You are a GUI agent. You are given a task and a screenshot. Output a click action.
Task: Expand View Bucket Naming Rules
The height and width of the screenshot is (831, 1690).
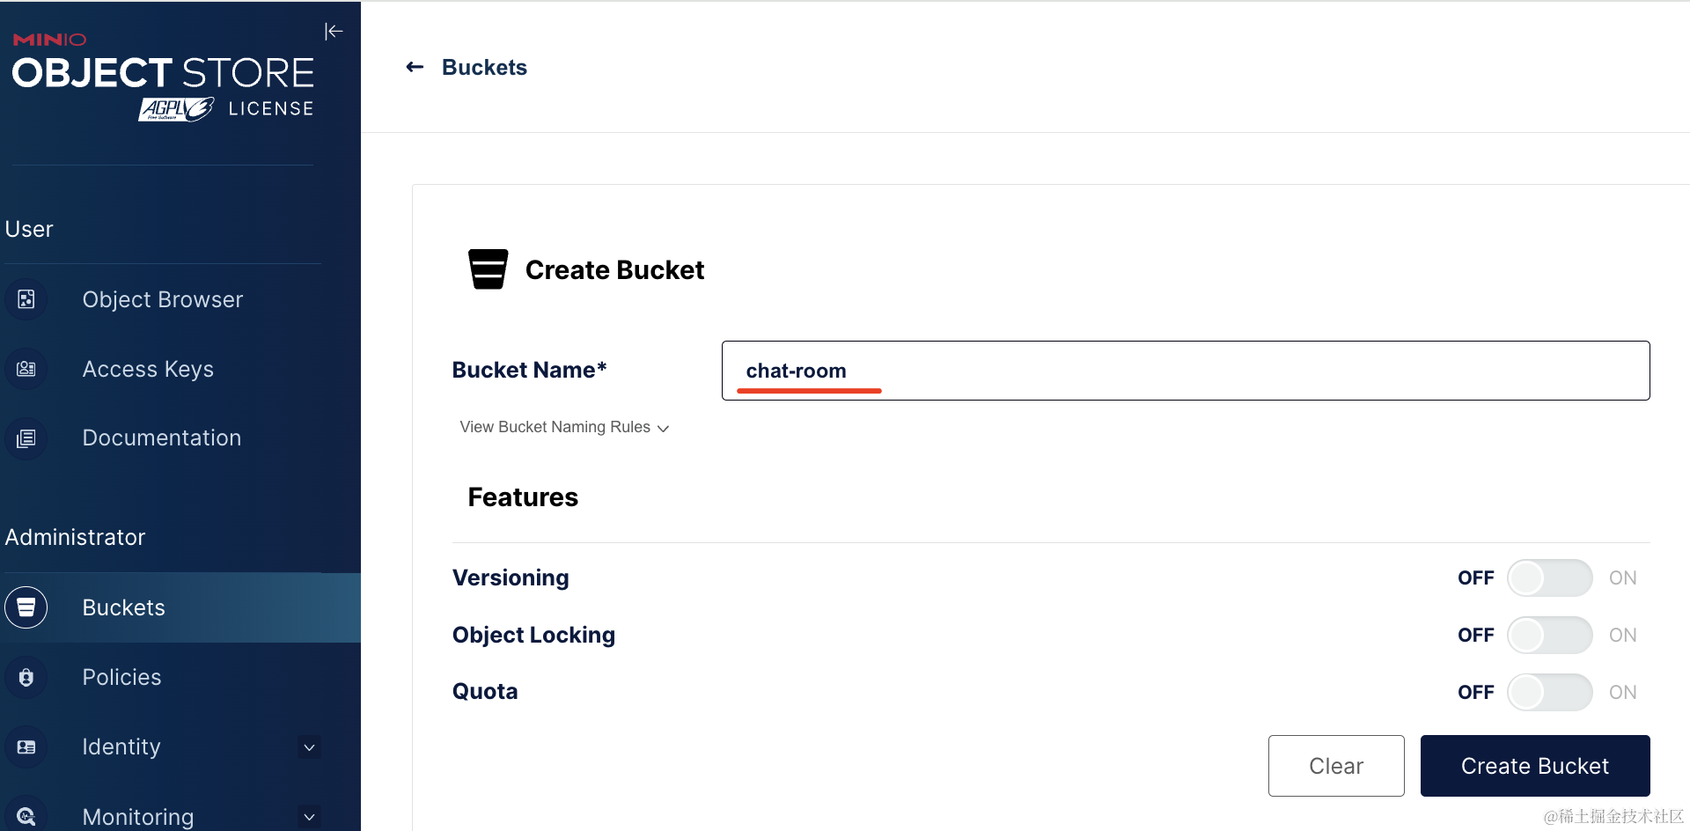point(564,427)
